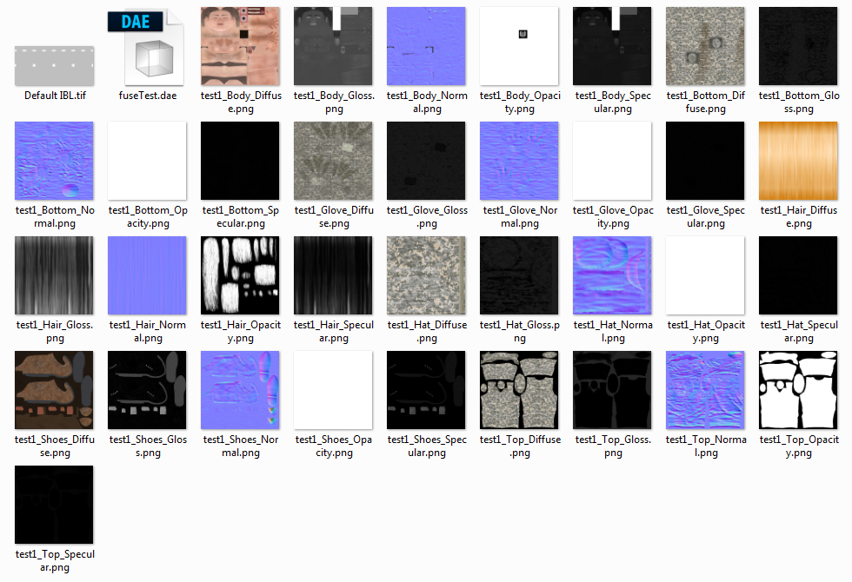Click the "test1_Hat_Normal.png" file name

click(x=613, y=331)
